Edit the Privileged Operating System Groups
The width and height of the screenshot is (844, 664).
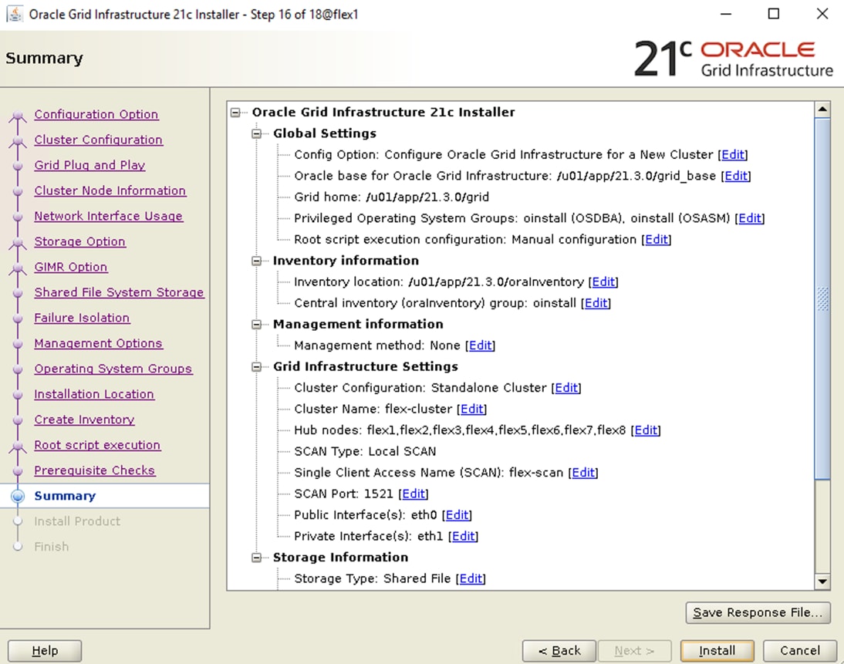[750, 218]
